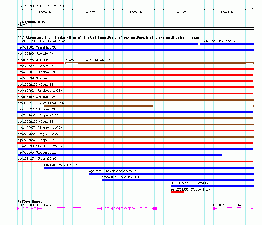The image size is (262, 225).
Task: Click the blue nsv826150 gain bar
Action: (x=227, y=44)
